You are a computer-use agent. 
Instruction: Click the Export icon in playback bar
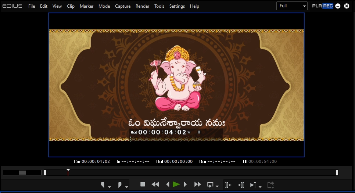click(271, 185)
